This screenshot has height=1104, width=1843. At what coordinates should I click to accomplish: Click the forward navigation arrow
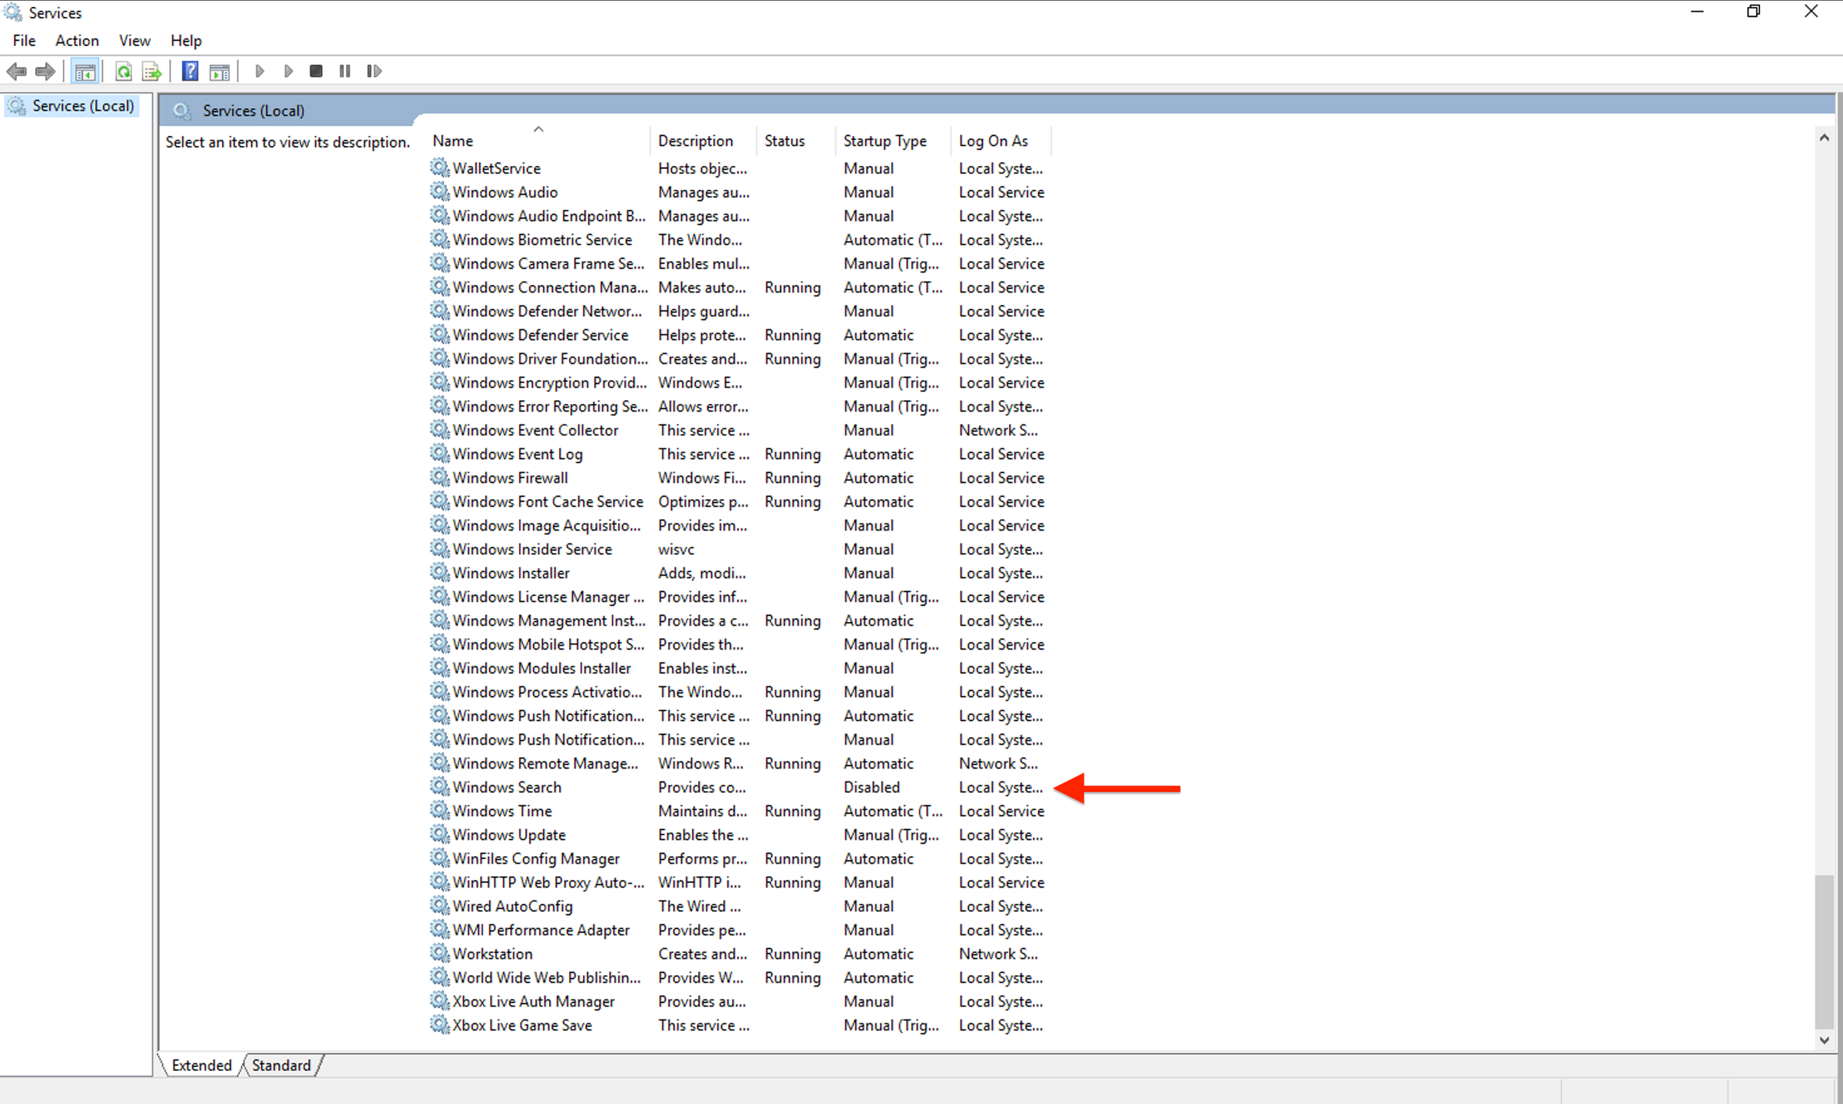(x=44, y=71)
